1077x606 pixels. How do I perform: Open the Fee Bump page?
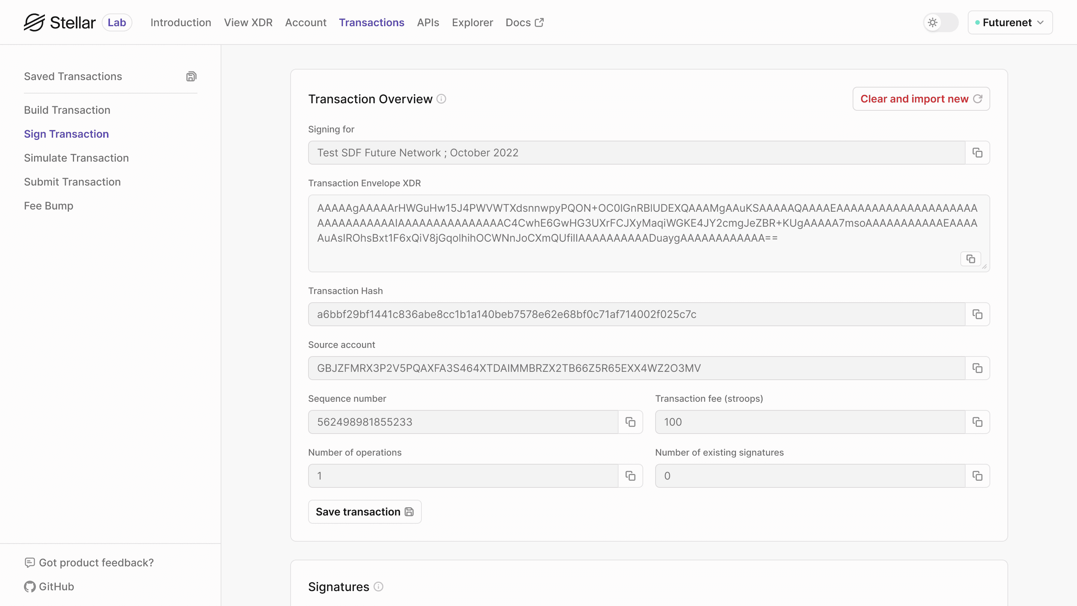49,206
